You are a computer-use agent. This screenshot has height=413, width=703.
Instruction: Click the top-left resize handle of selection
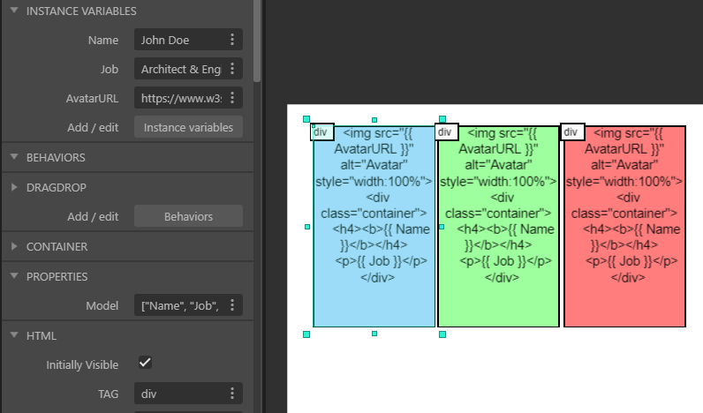(306, 119)
